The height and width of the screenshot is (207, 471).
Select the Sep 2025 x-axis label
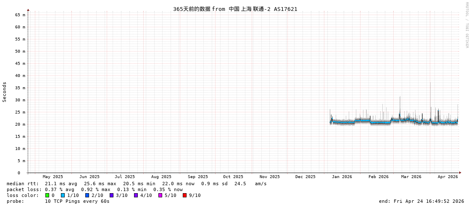coord(197,177)
